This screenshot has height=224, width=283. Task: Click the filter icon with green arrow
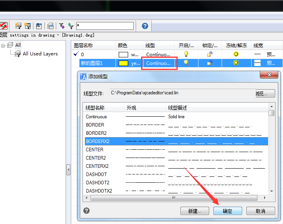coord(71,26)
